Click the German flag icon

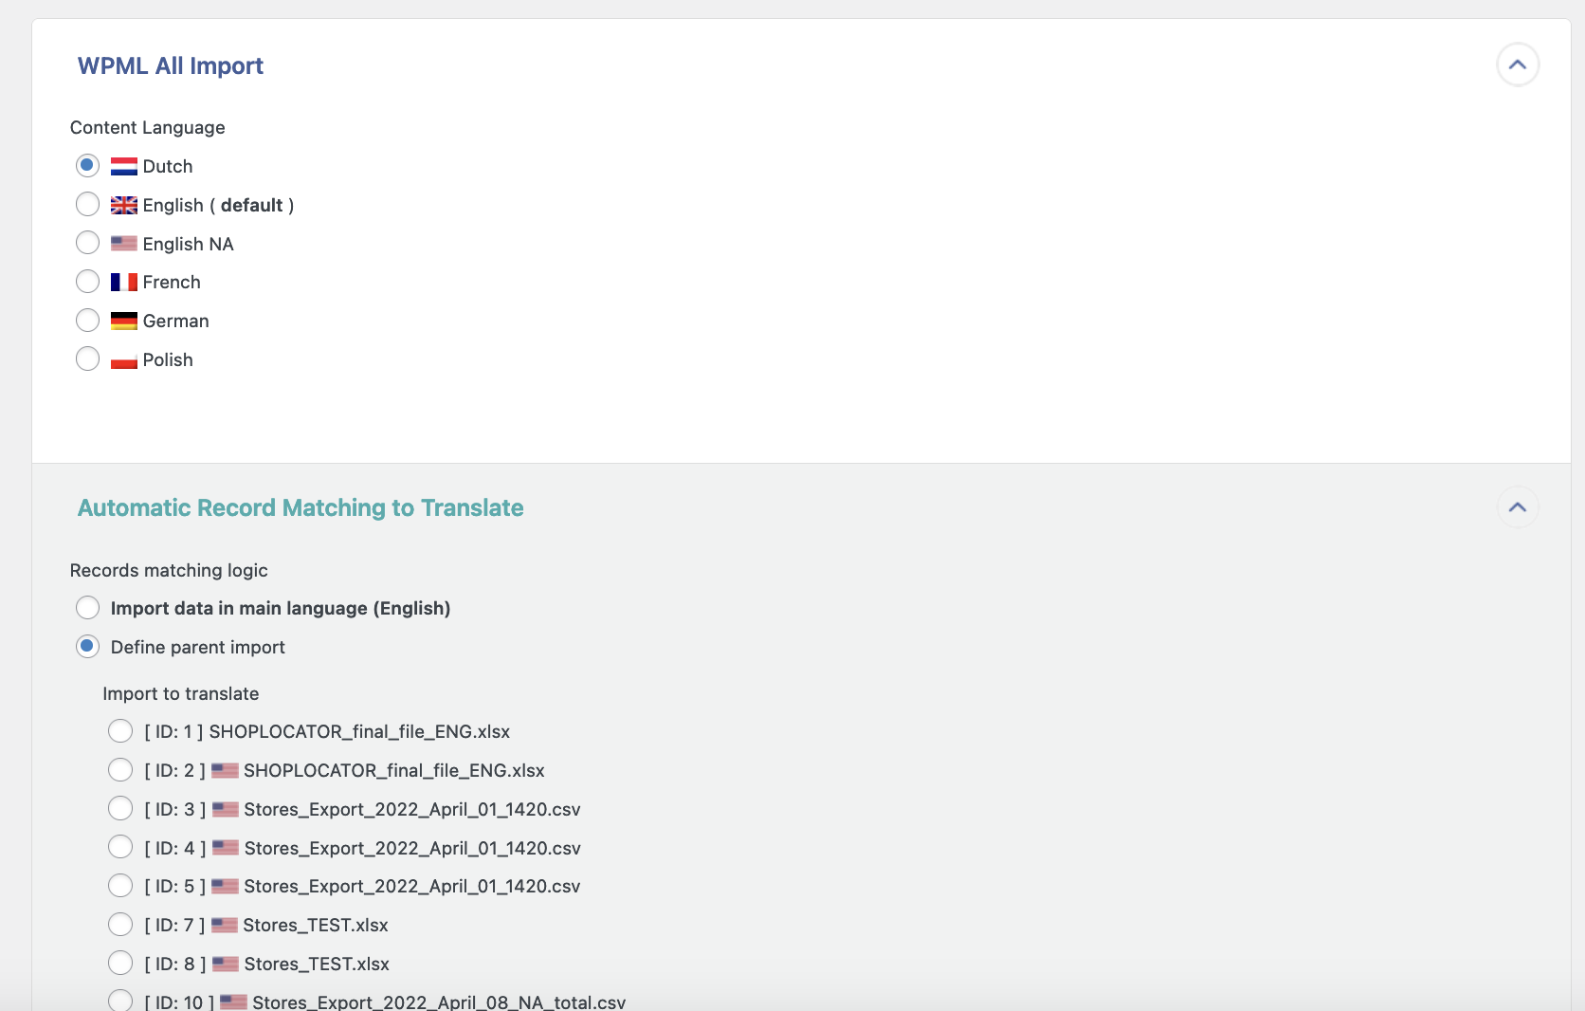(x=123, y=322)
